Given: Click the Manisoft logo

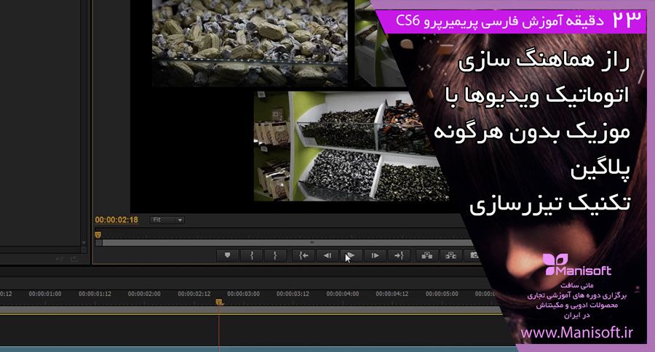Looking at the screenshot, I should pyautogui.click(x=578, y=265).
